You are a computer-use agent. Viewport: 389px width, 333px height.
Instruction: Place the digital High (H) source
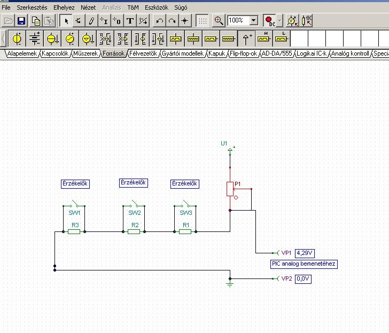coord(263,38)
